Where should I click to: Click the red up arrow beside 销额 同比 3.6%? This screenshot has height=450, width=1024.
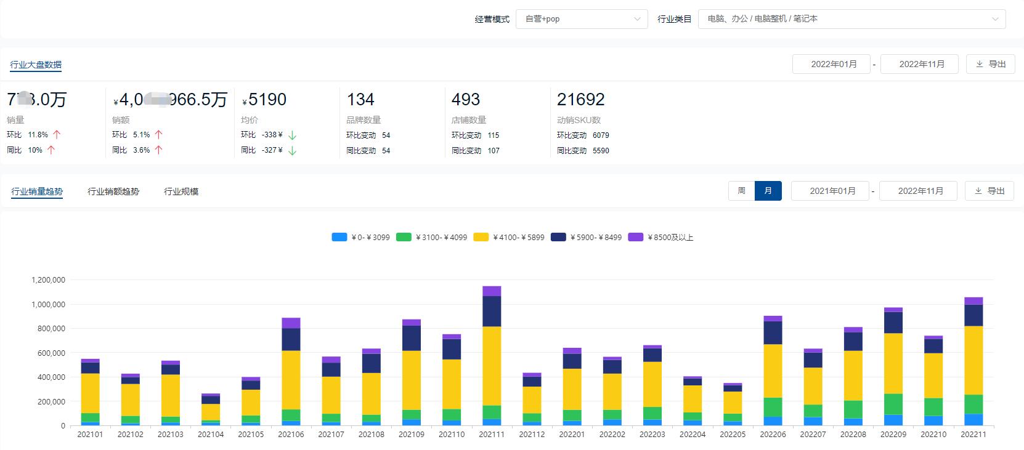tap(158, 150)
